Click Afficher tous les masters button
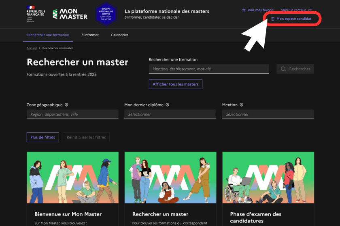 coord(176,84)
